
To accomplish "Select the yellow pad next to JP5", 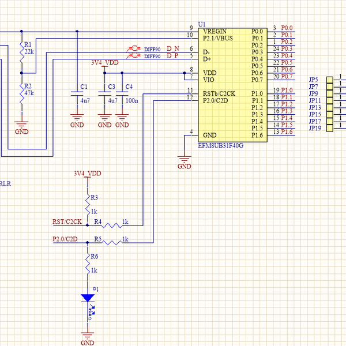I will [330, 80].
